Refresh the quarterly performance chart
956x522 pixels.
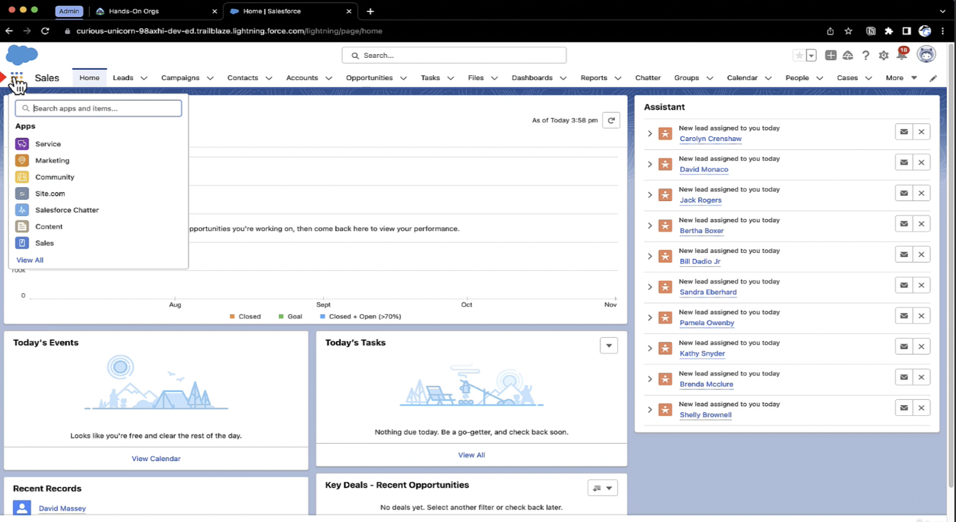point(611,121)
